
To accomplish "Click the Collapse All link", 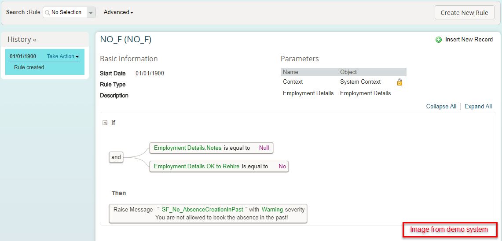I will (x=441, y=106).
